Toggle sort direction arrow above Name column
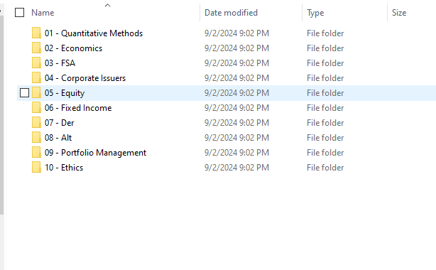 click(108, 5)
